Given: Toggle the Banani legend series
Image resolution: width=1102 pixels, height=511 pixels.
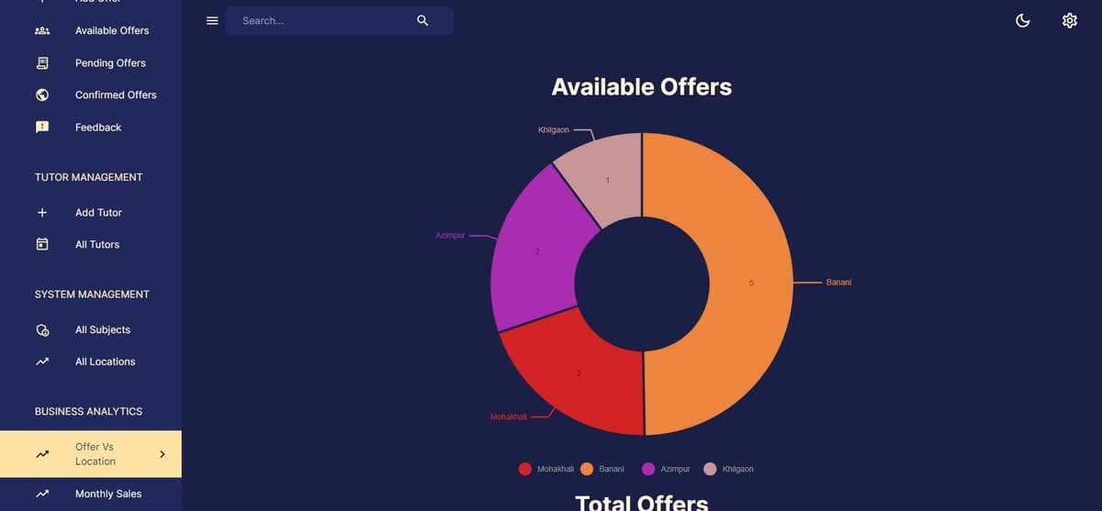Looking at the screenshot, I should (602, 469).
